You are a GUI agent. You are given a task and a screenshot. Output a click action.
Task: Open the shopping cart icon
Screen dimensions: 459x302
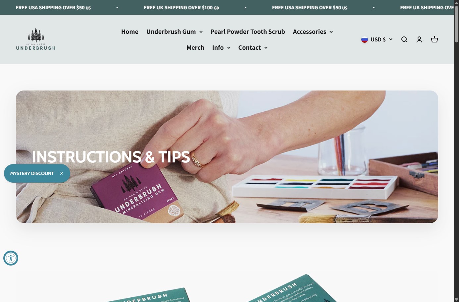[434, 39]
